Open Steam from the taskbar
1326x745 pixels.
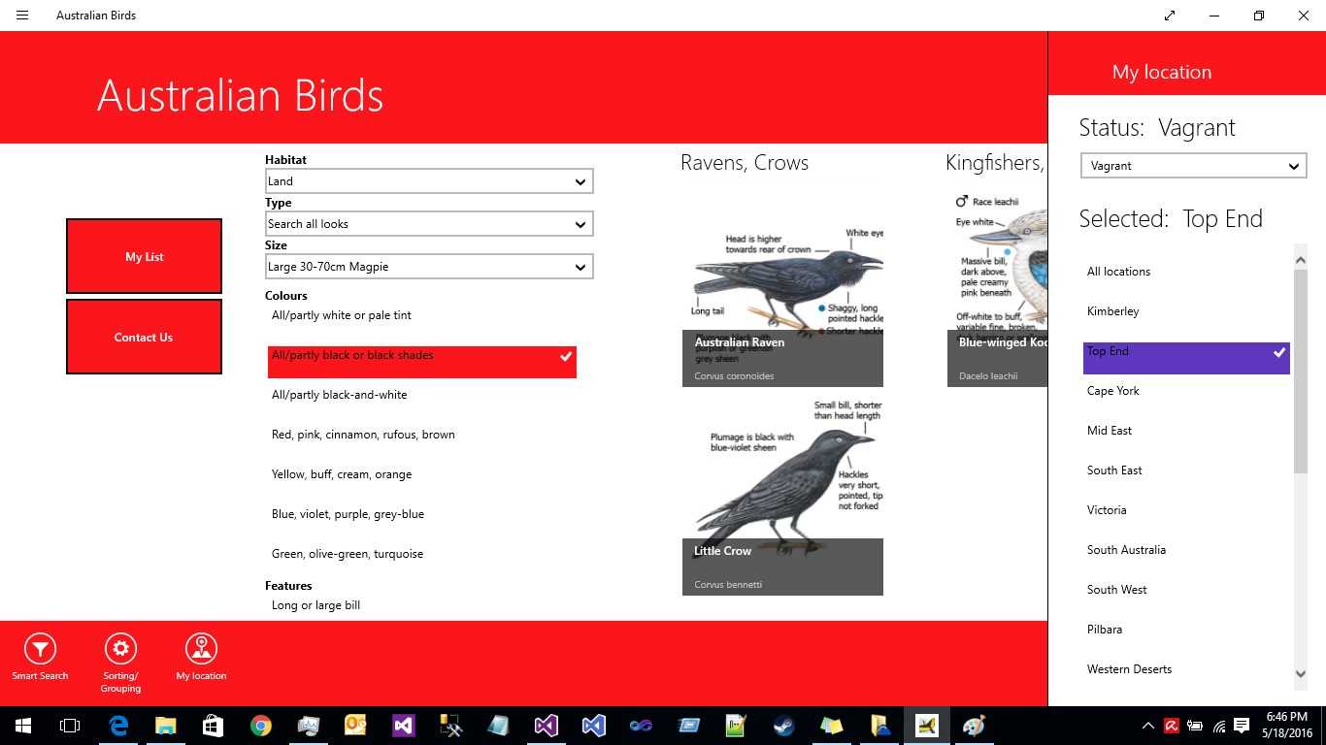(x=784, y=726)
